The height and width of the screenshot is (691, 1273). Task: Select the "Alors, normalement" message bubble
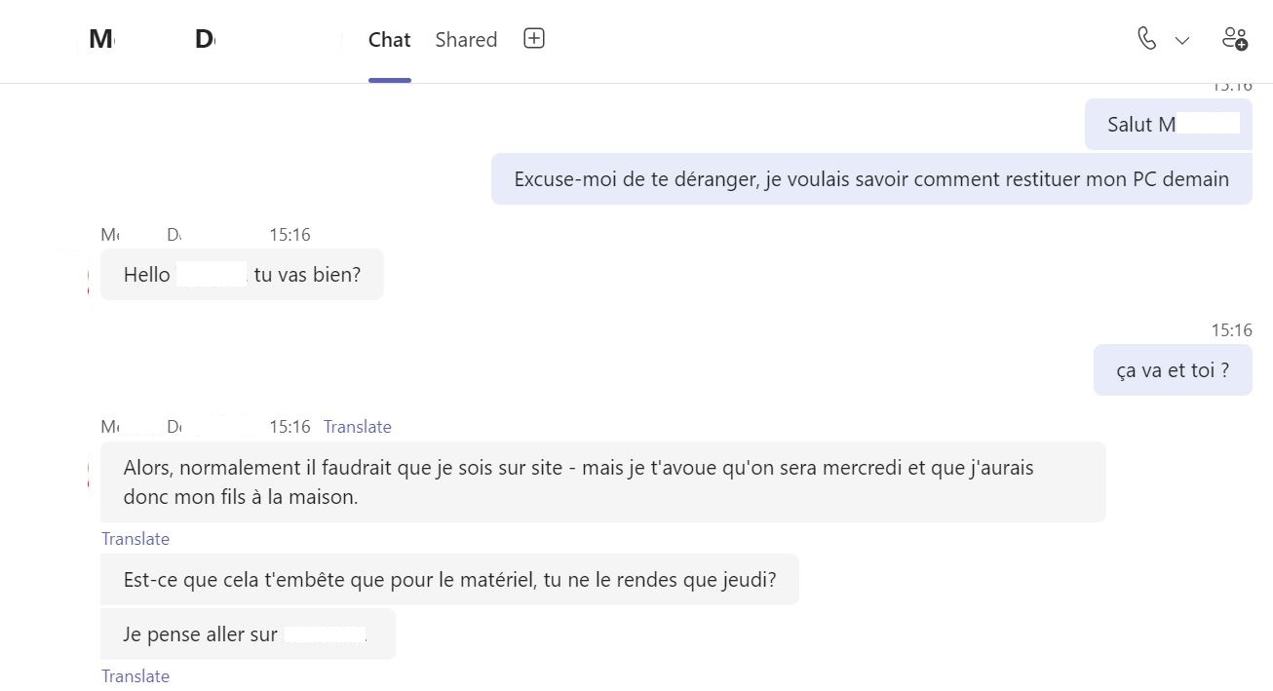[602, 481]
